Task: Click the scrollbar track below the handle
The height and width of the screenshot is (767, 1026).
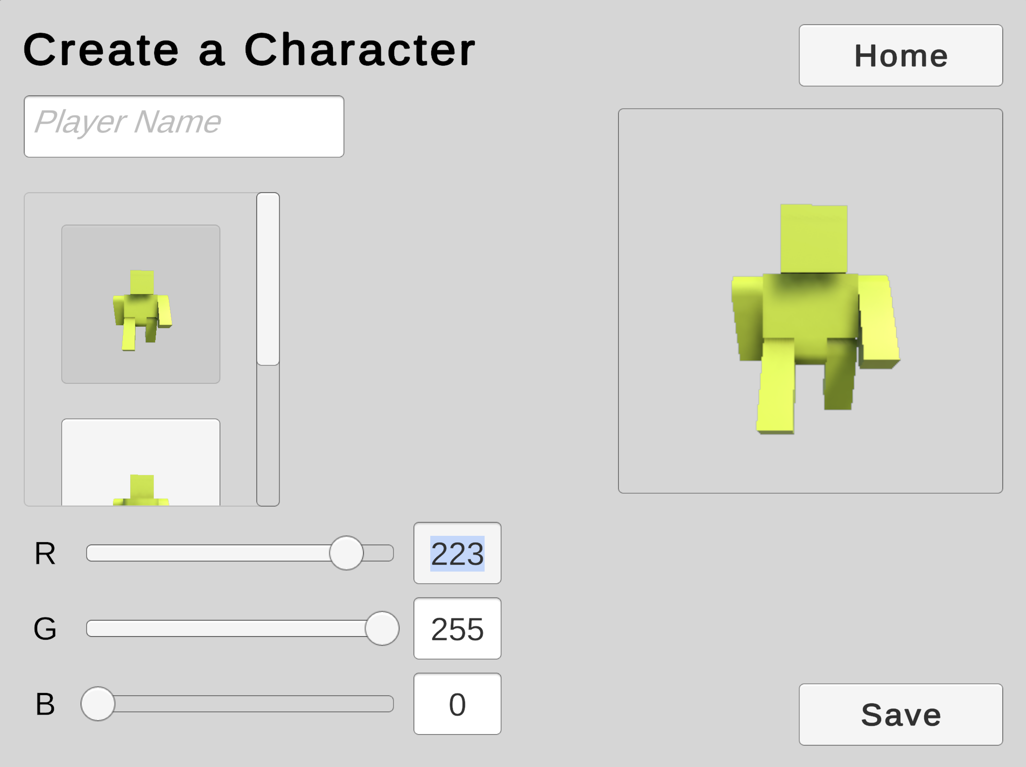Action: point(268,435)
